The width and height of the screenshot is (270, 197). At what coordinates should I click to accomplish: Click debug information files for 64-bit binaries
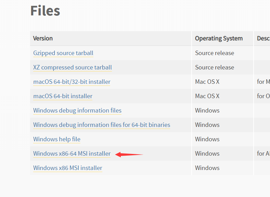[102, 125]
